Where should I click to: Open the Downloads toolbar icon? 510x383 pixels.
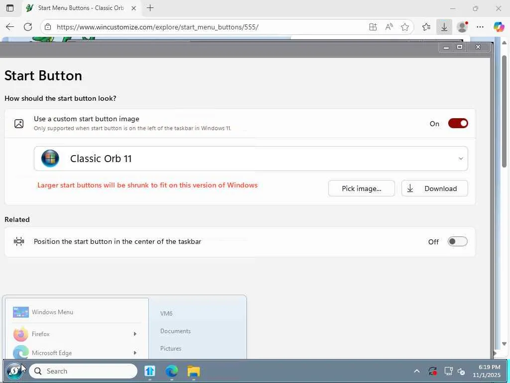(444, 27)
